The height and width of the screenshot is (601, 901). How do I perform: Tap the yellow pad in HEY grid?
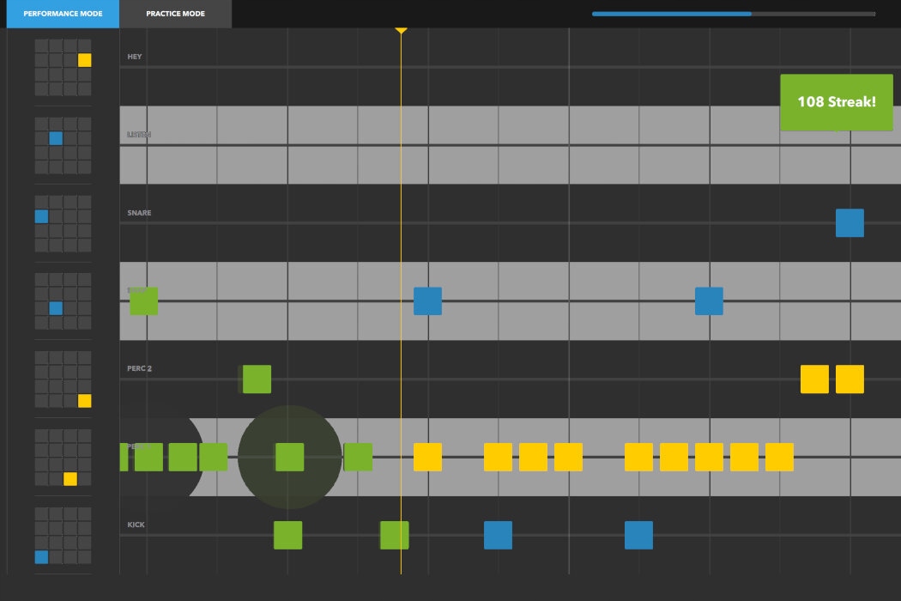click(84, 60)
